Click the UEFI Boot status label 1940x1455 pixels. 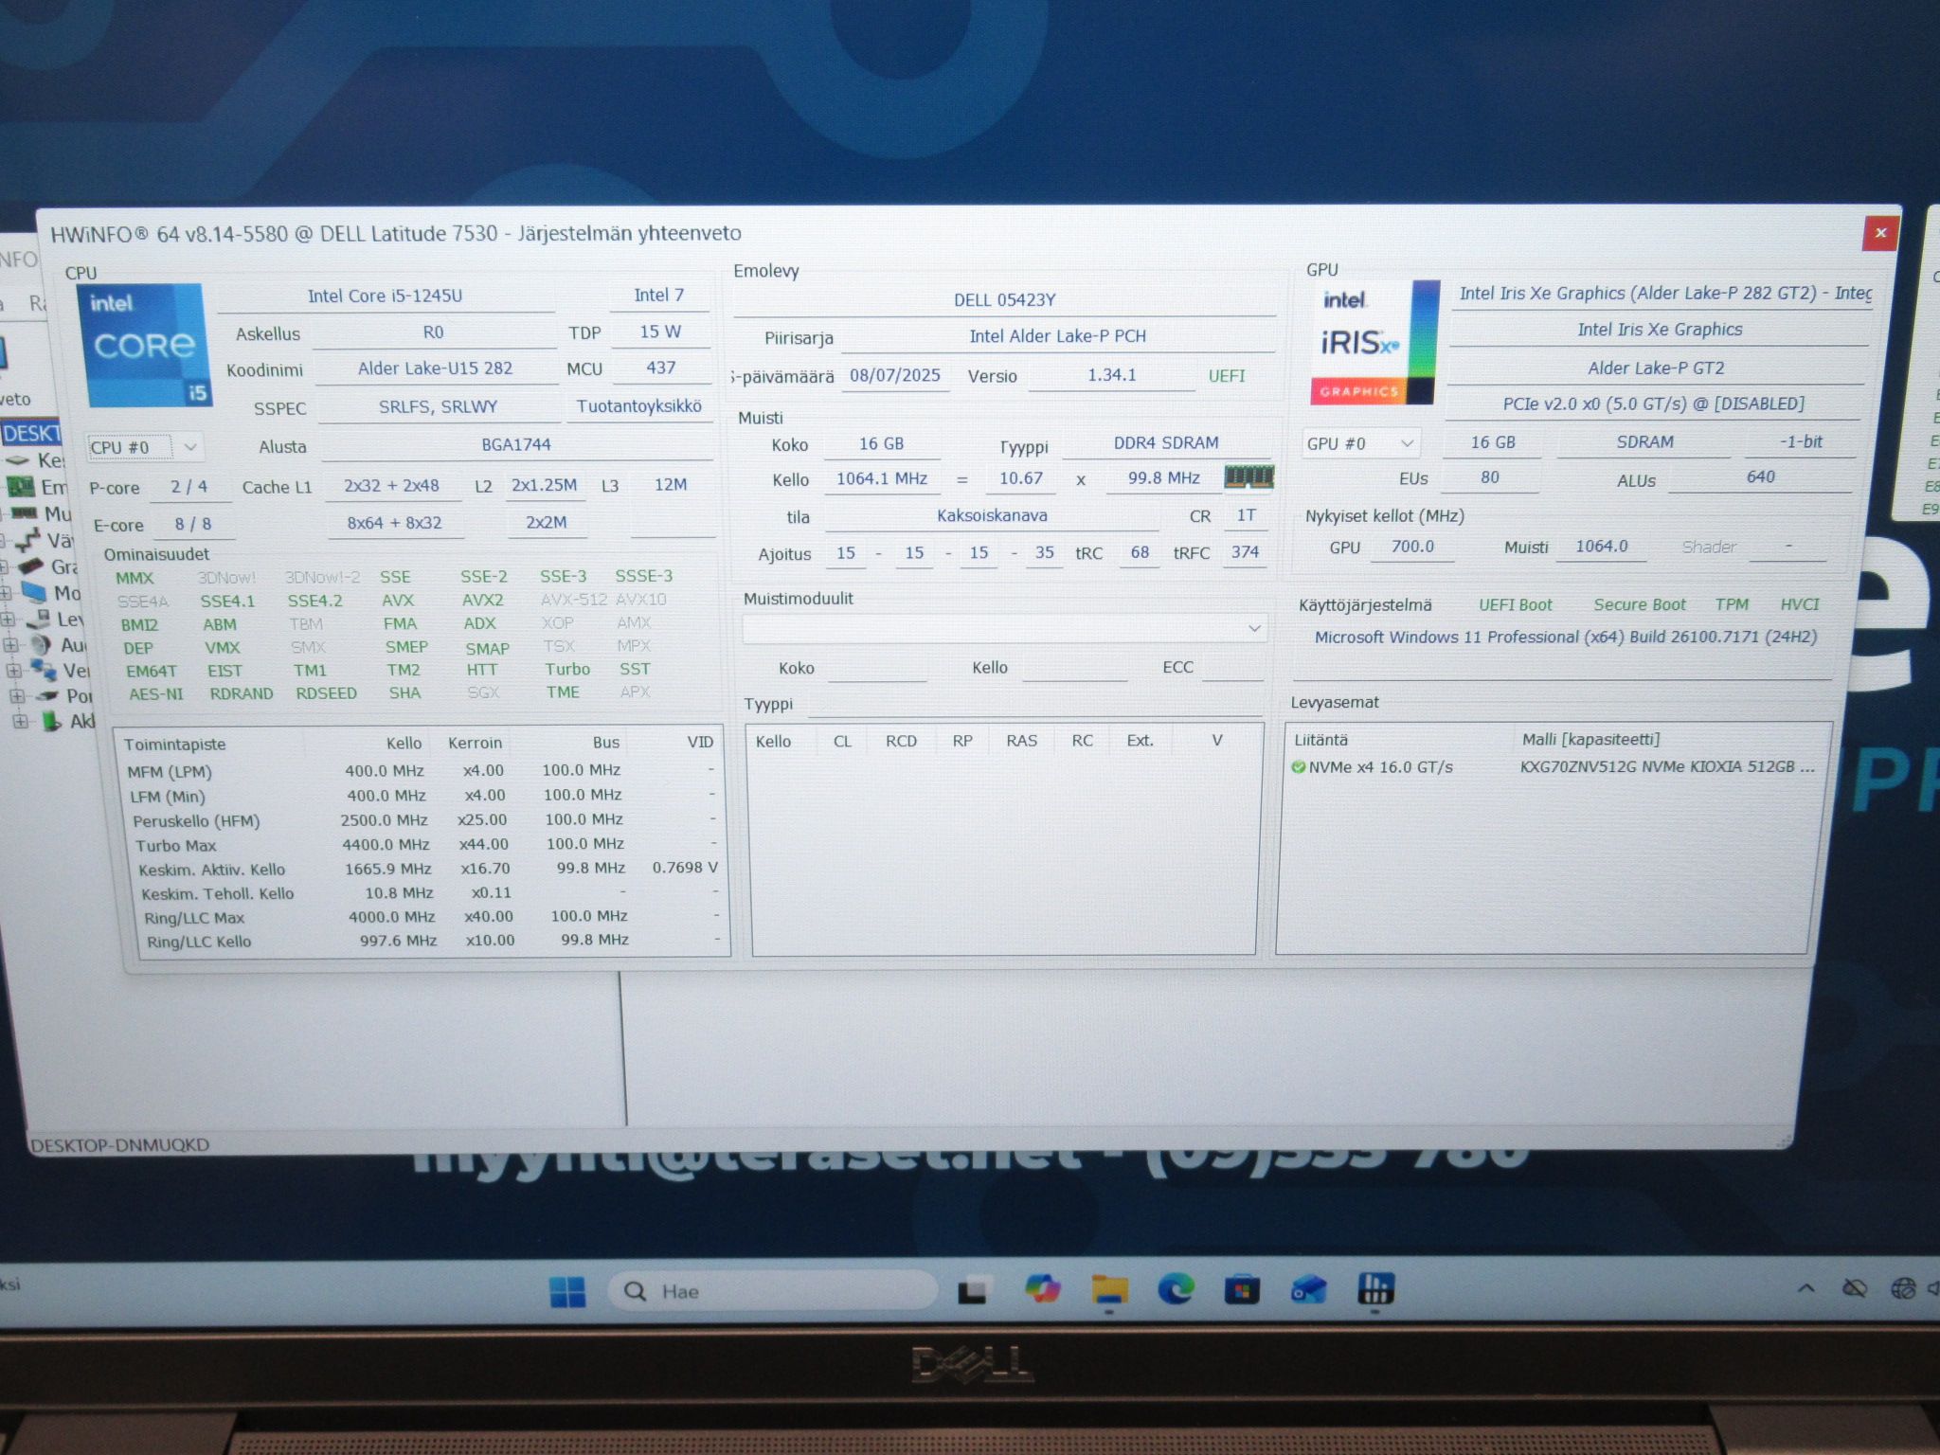(1516, 604)
